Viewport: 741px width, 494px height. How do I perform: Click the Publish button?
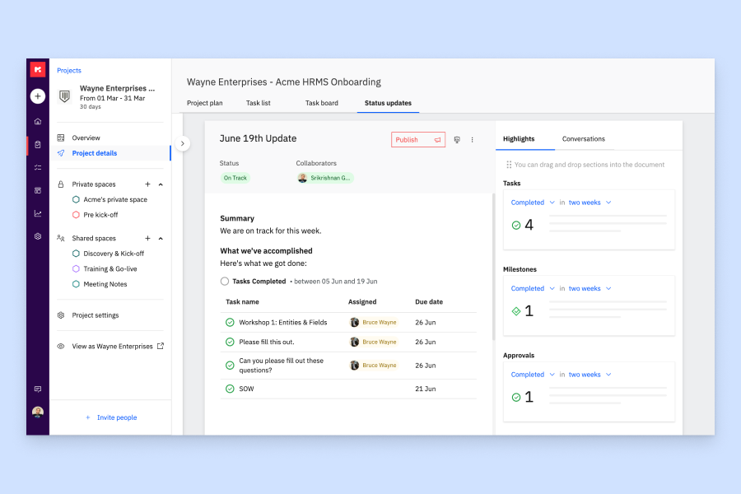click(417, 140)
